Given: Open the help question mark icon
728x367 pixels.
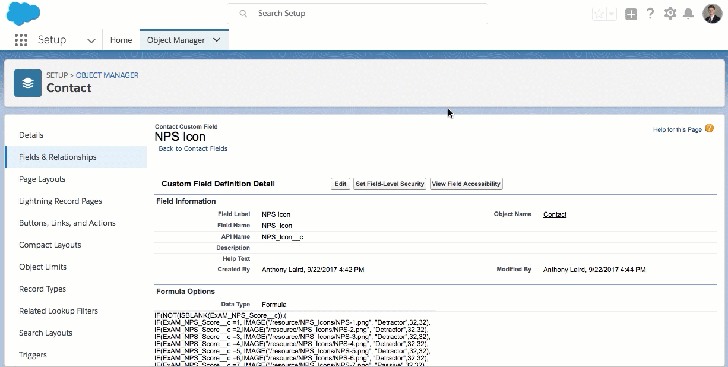Looking at the screenshot, I should 650,13.
